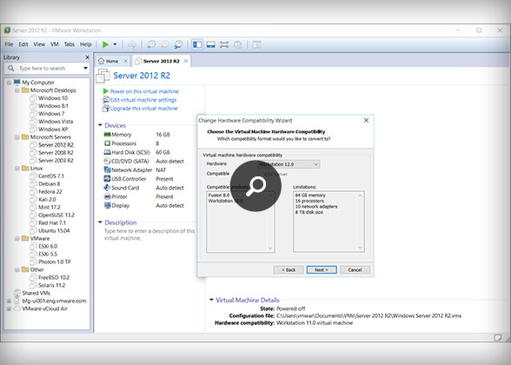
Task: Click the Printer device icon
Action: (107, 196)
